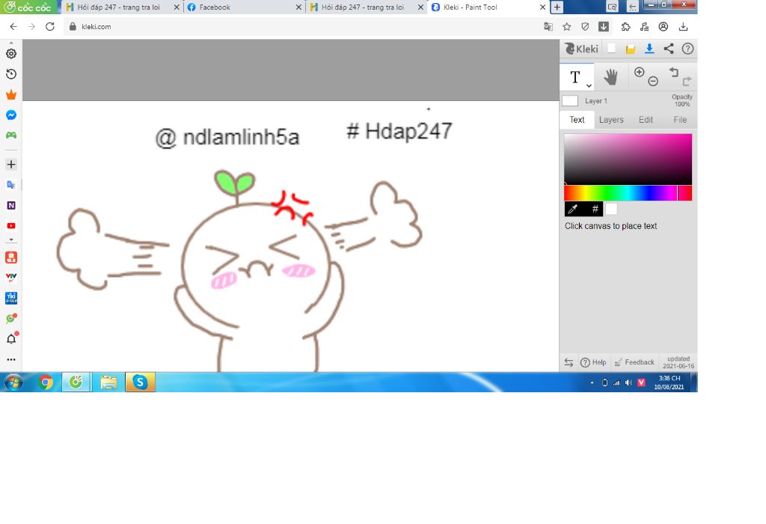Open the Windows Start menu
Image resolution: width=766 pixels, height=524 pixels.
(13, 383)
